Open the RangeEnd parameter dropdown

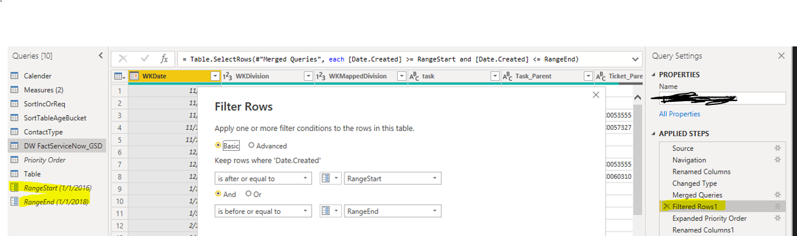[393, 211]
